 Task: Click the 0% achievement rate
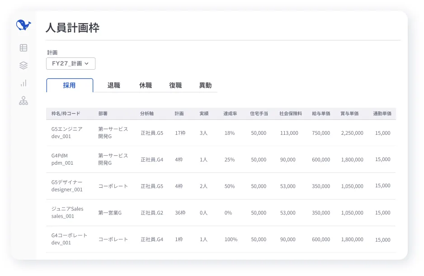[x=228, y=213]
